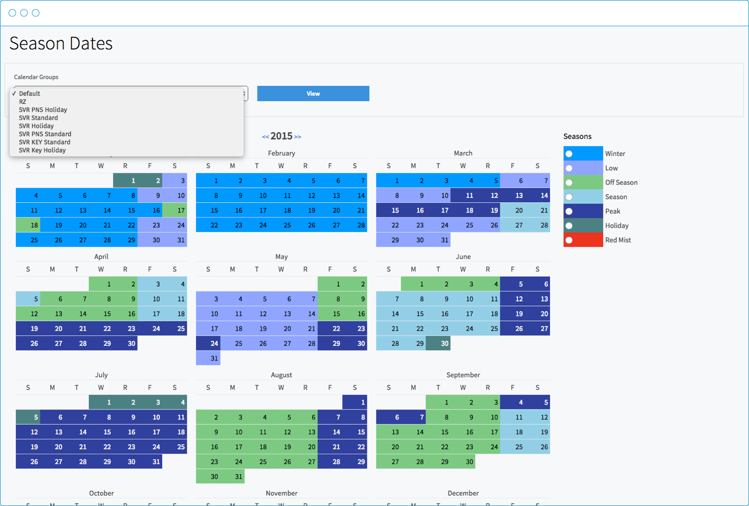Select the Red Mist season radio button
Screen dimensions: 749x506
569,240
